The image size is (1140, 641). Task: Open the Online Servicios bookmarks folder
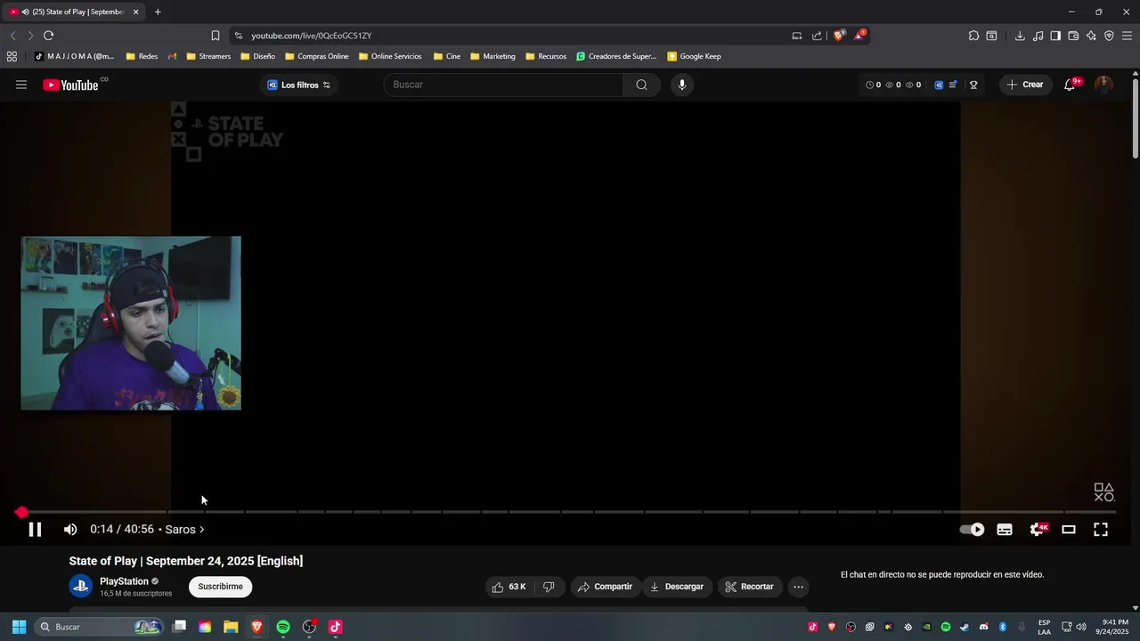point(390,56)
